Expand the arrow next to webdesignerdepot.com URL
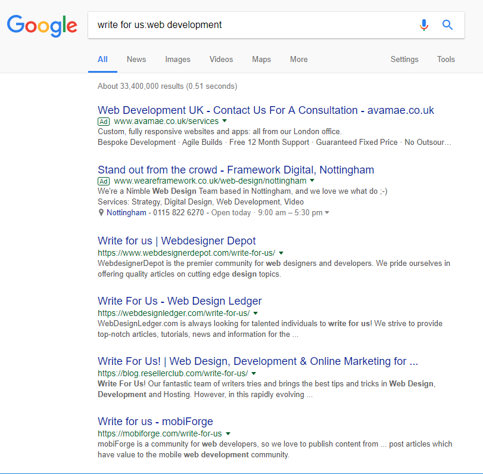 [281, 253]
